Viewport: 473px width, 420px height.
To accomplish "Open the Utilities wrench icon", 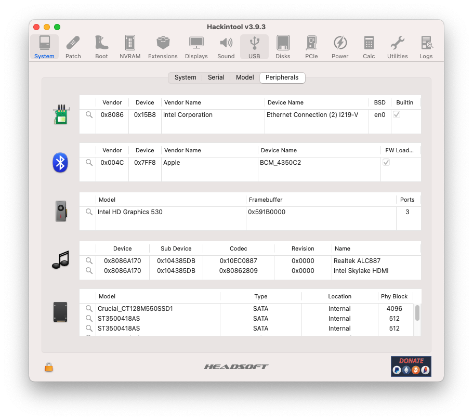I will 397,46.
